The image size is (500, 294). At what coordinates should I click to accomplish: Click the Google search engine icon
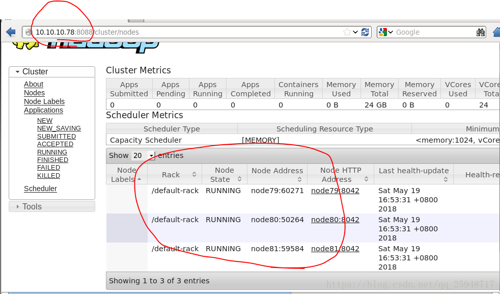click(x=383, y=32)
